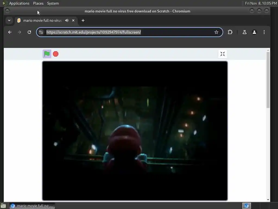Click the green flag to start project
Image resolution: width=278 pixels, height=209 pixels.
pos(47,54)
